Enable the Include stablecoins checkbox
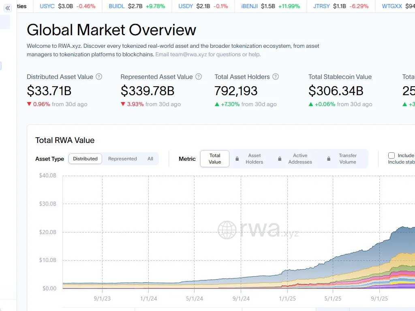This screenshot has width=415, height=311. coord(391,155)
